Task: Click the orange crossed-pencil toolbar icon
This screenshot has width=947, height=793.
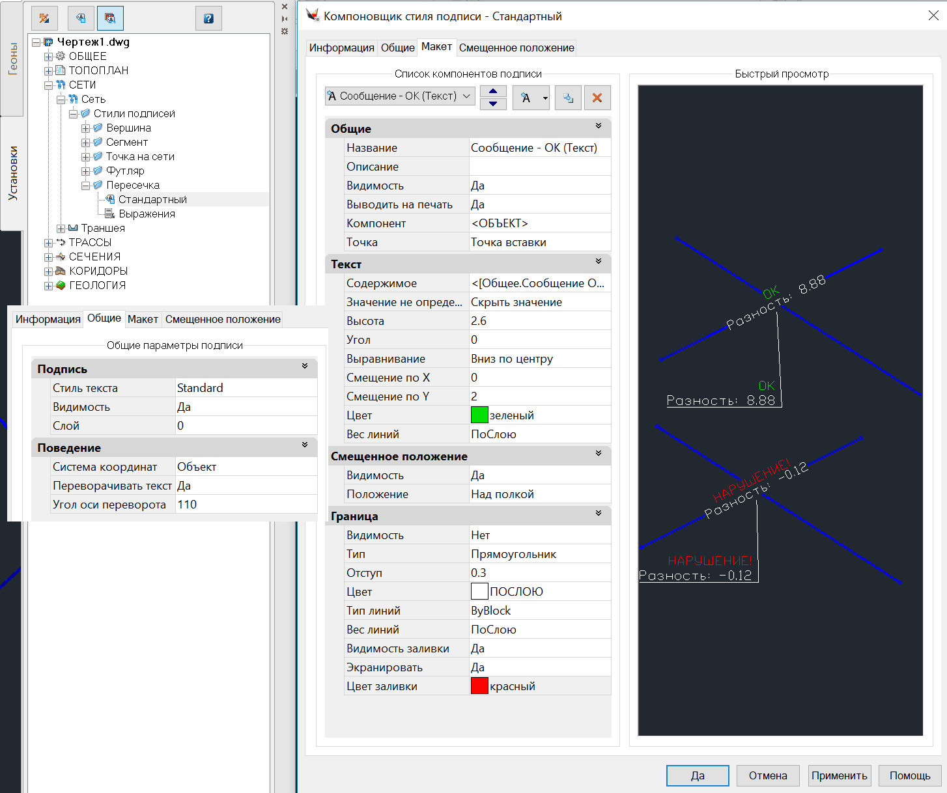Action: pyautogui.click(x=44, y=19)
